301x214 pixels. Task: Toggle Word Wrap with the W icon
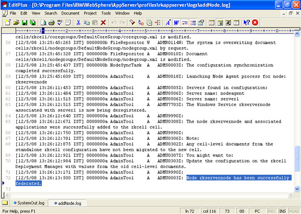click(x=176, y=22)
